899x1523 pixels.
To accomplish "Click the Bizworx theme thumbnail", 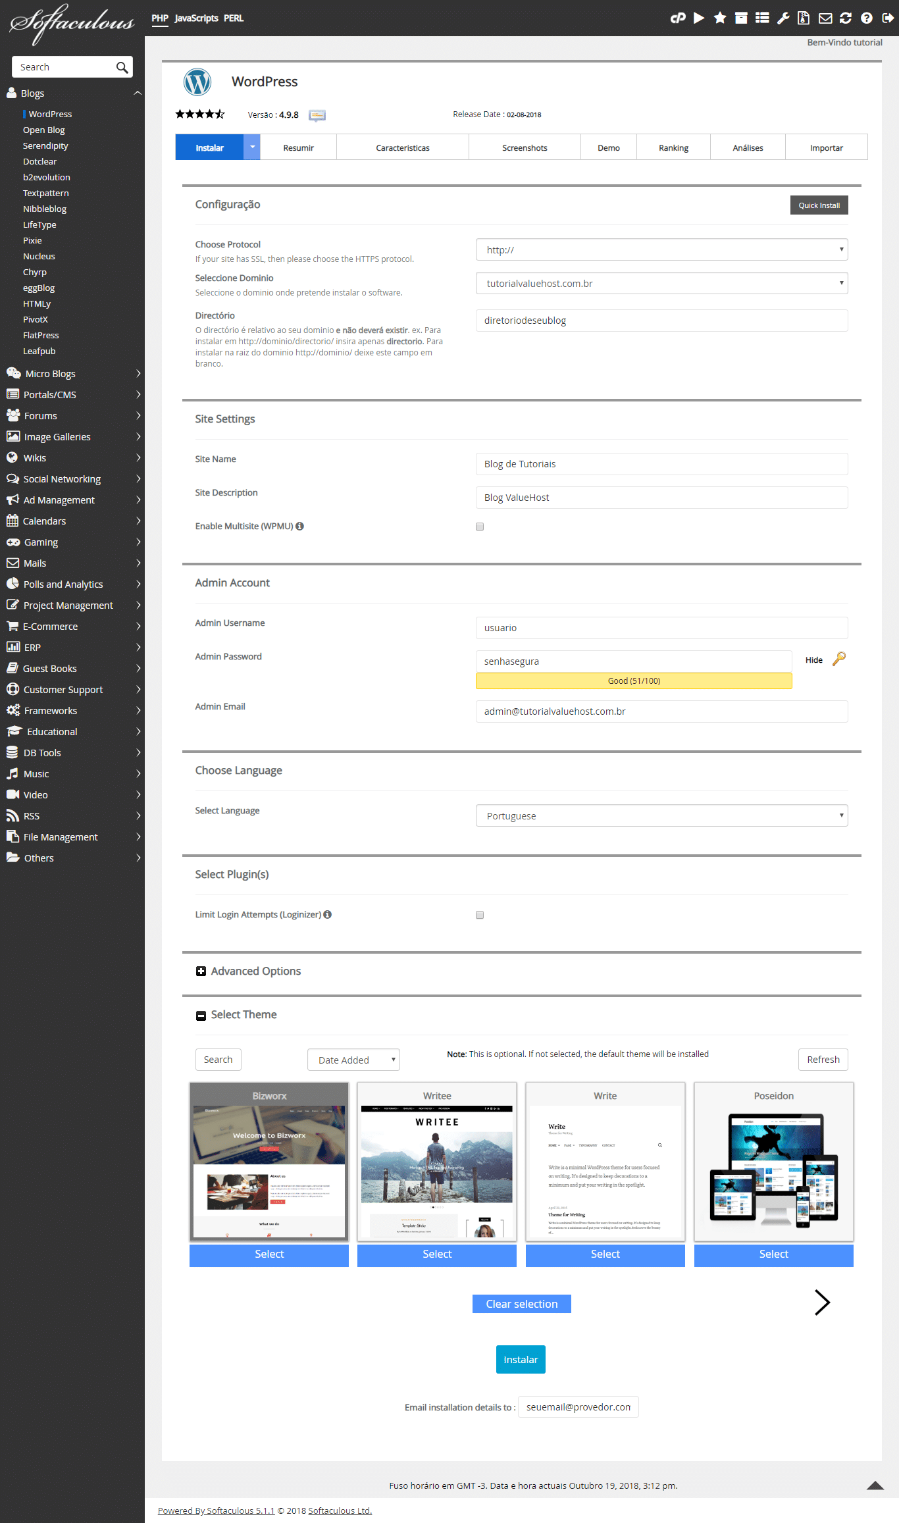I will (269, 1162).
